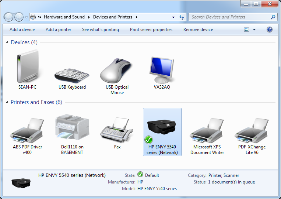Screen dimensions: 281x199
Task: Open the view options dropdown arrow
Action: click(x=254, y=30)
